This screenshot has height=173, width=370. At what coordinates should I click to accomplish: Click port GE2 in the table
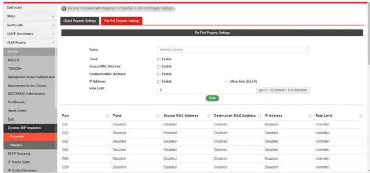tap(65, 133)
